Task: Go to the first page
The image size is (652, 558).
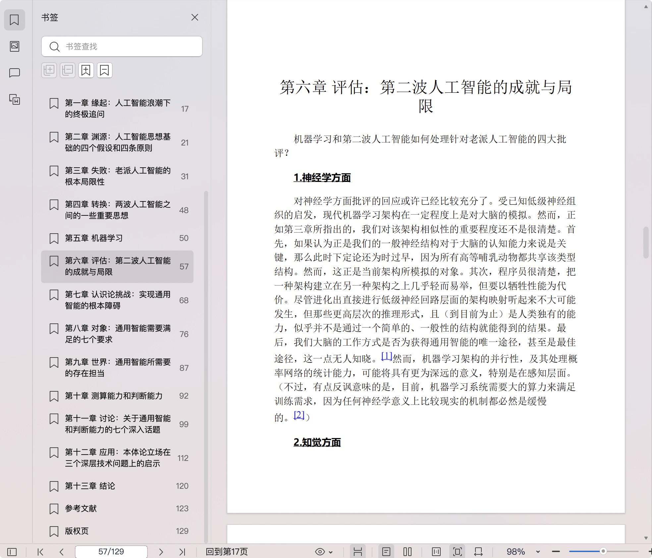Action: [x=40, y=552]
